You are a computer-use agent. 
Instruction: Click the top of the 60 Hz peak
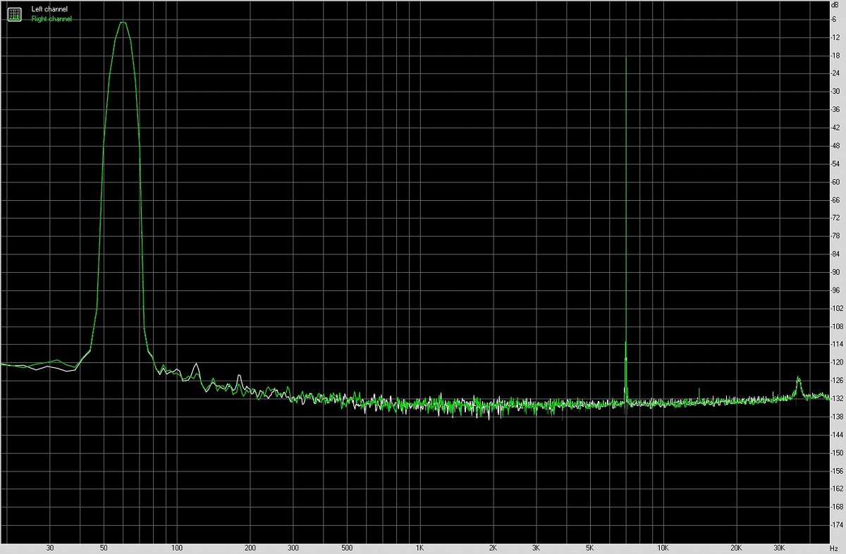(x=123, y=23)
